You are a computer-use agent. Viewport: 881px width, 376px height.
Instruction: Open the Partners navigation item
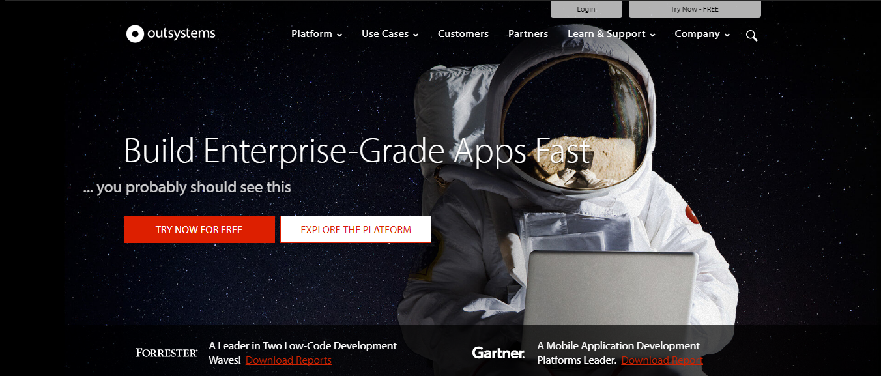(528, 33)
